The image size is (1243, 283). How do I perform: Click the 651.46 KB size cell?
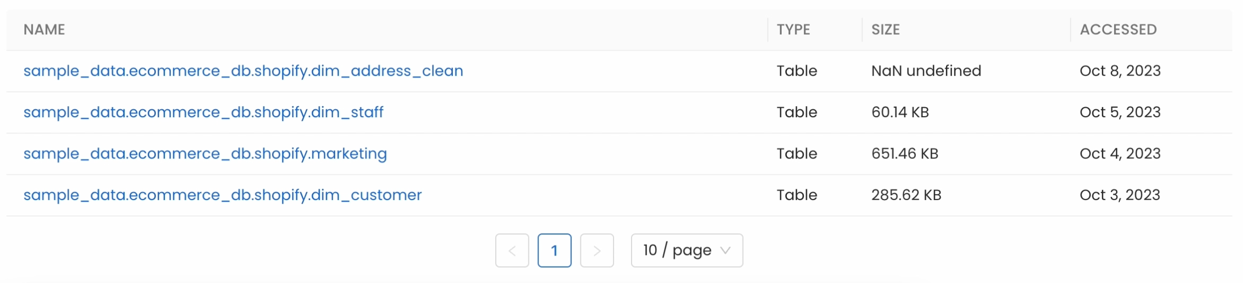pos(905,154)
